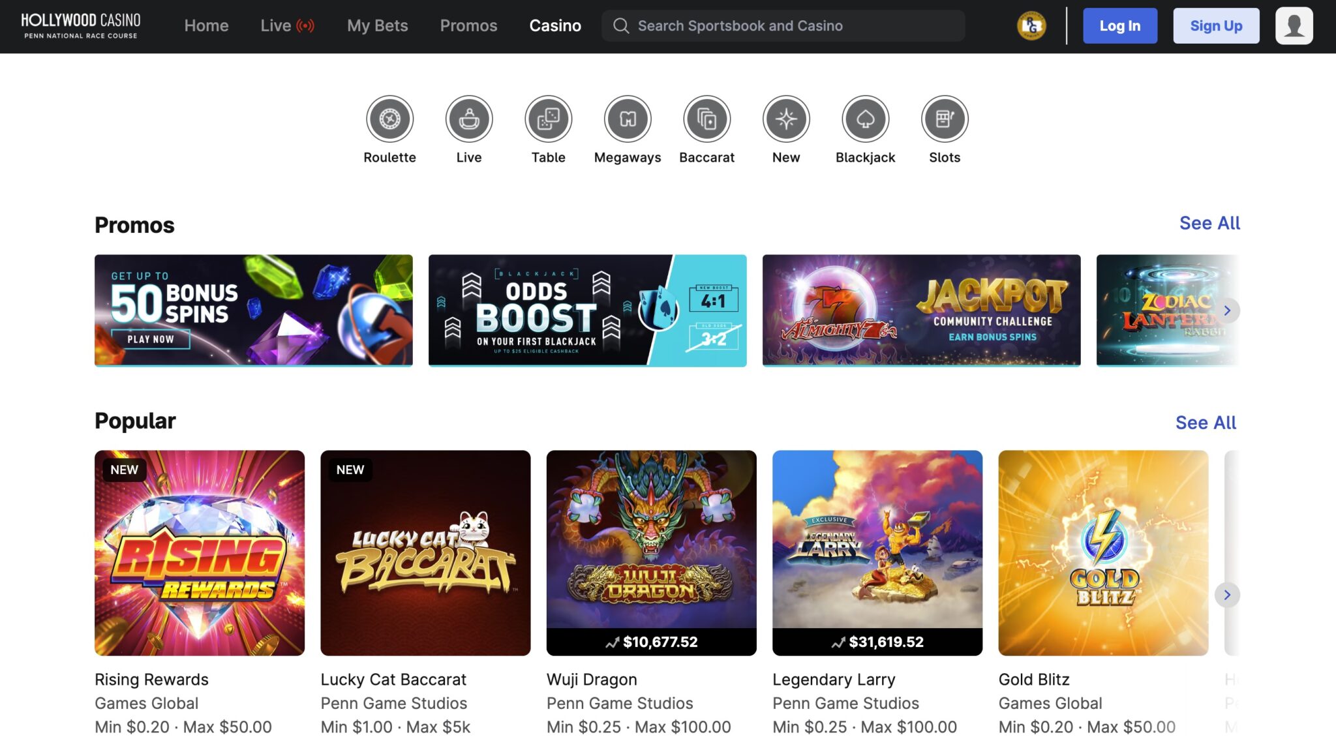The image size is (1336, 752).
Task: Launch Gold Blitz game thumbnail
Action: (1103, 553)
